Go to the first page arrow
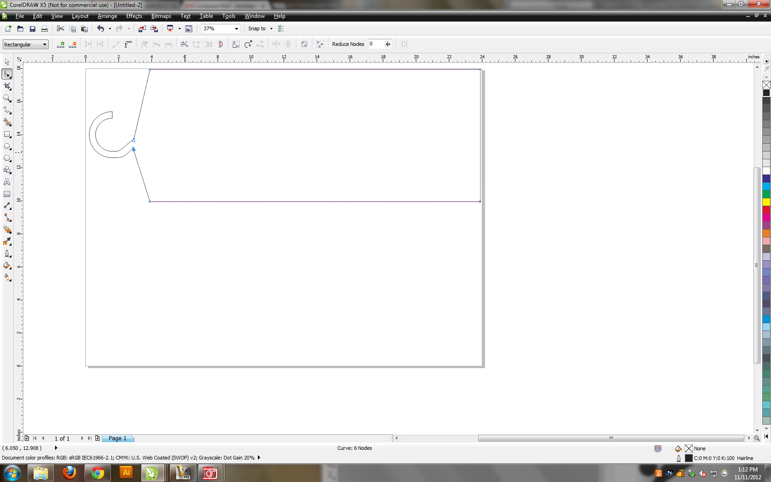Image resolution: width=771 pixels, height=482 pixels. tap(35, 438)
